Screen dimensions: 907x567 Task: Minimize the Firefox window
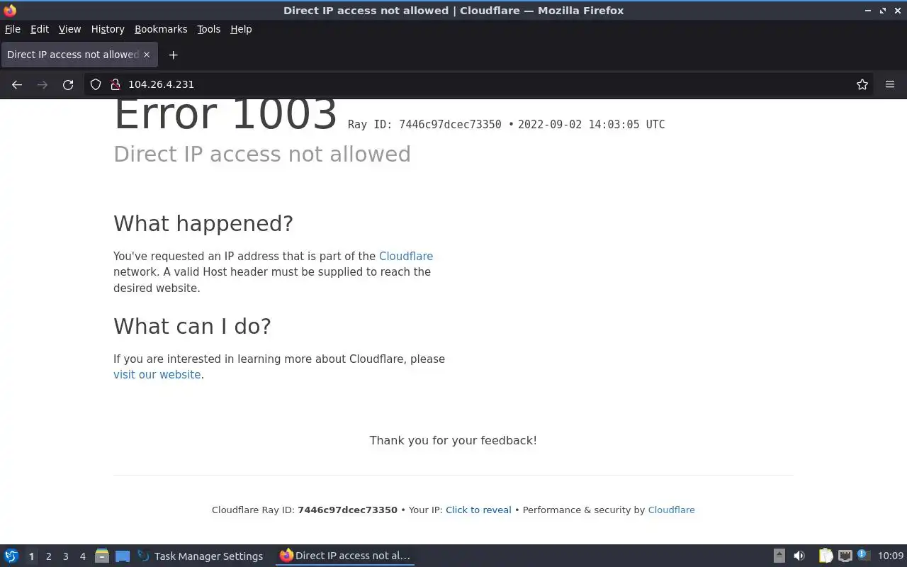(868, 11)
